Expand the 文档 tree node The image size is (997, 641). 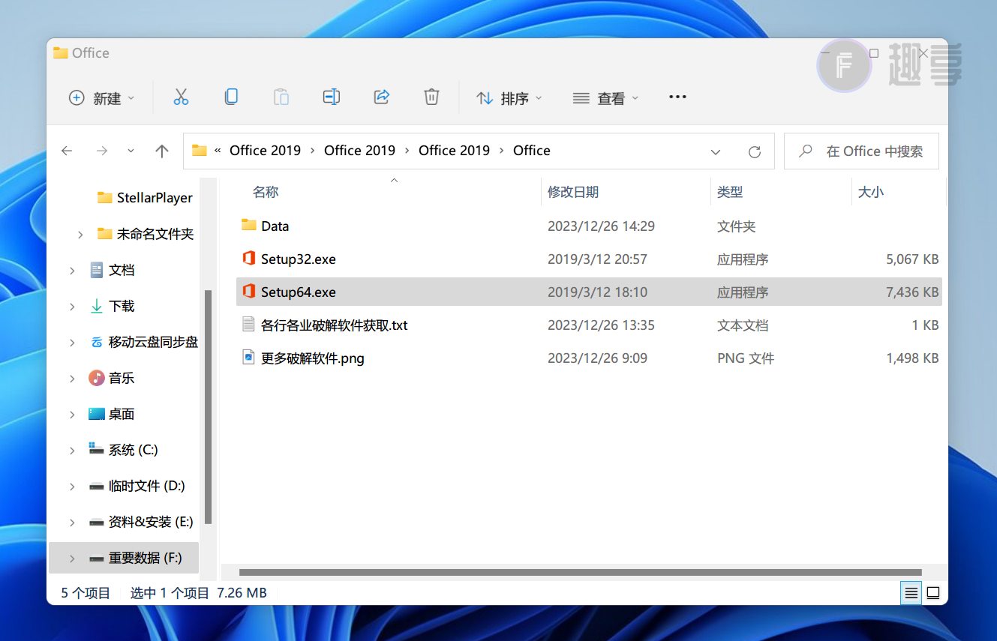point(72,271)
